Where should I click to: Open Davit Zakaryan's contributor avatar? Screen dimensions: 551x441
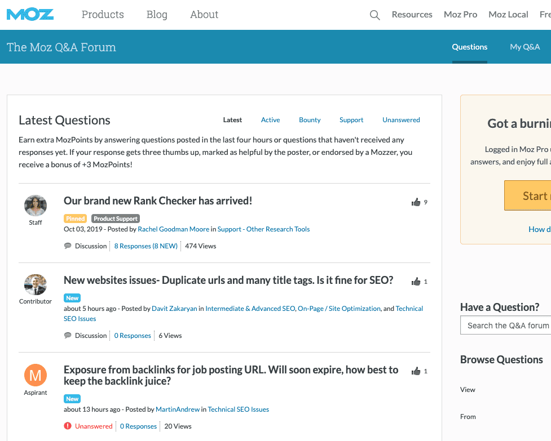(36, 285)
